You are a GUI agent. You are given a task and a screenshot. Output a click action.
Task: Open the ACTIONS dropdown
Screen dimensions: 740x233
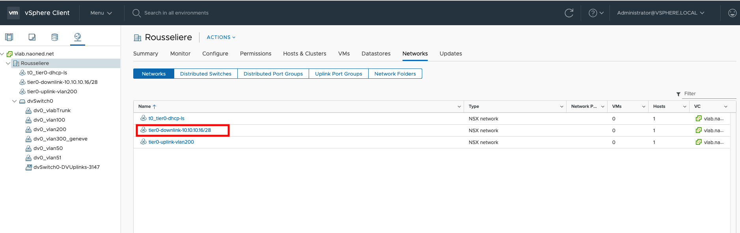[x=221, y=37]
